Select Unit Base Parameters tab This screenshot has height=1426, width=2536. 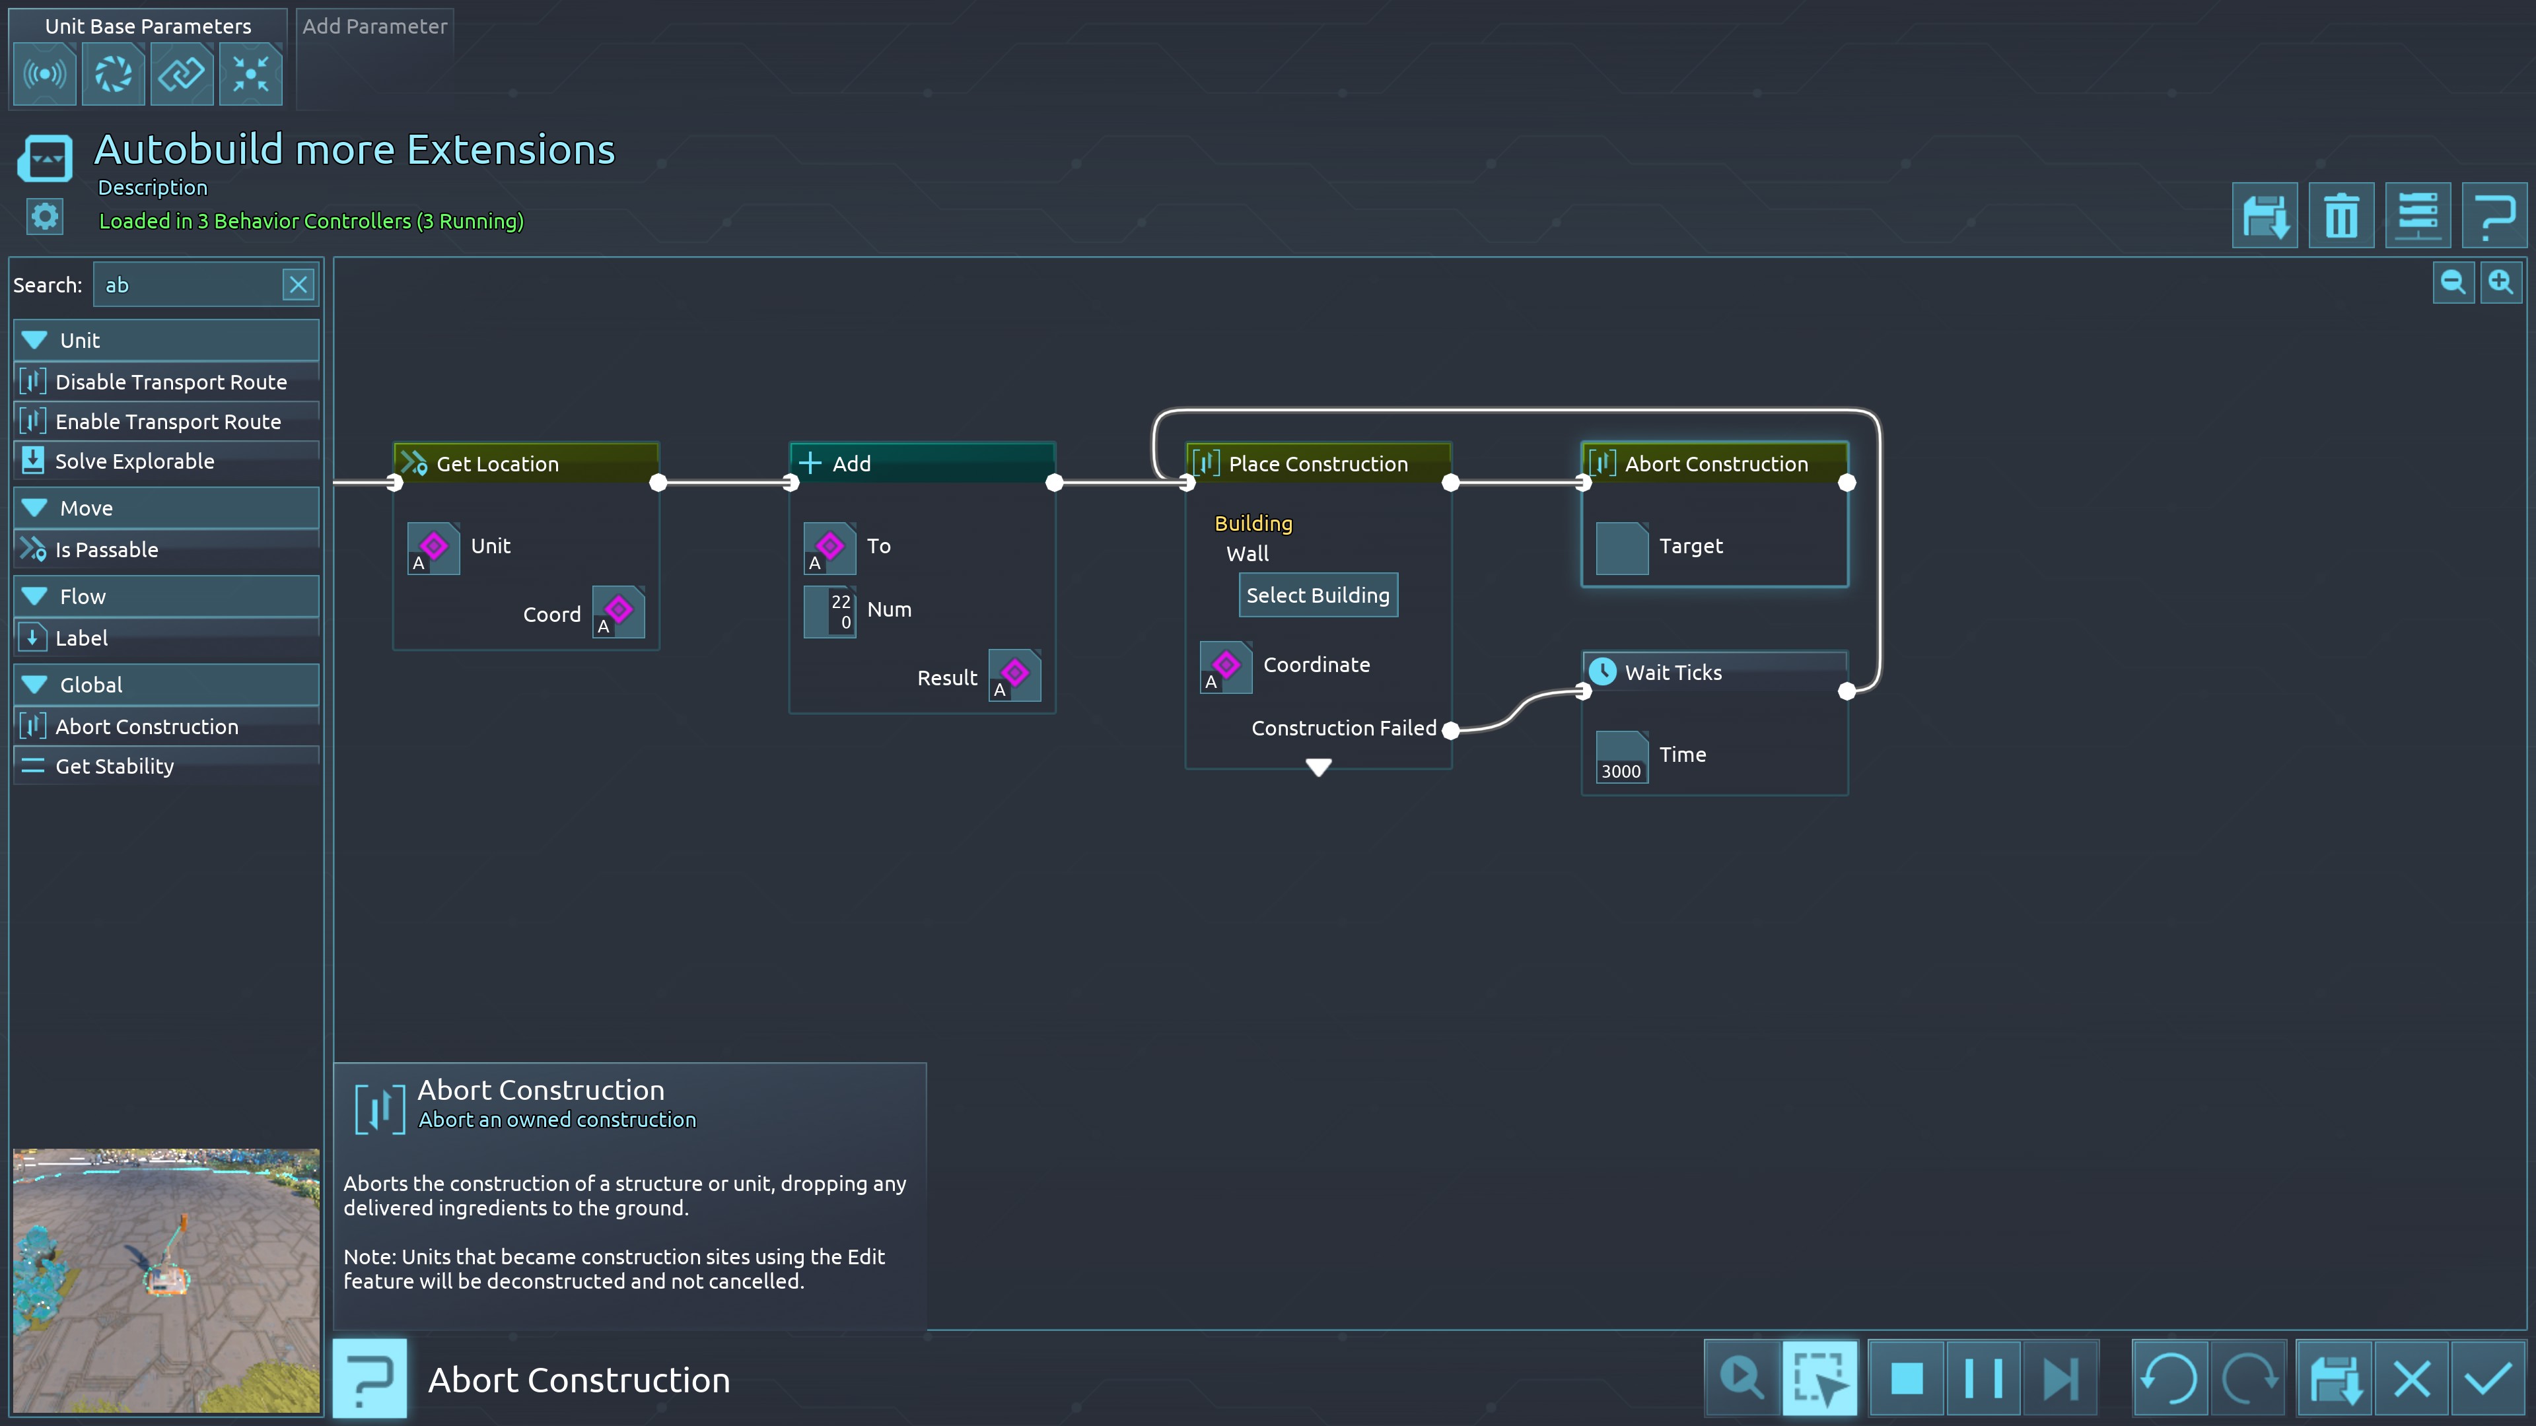[148, 26]
